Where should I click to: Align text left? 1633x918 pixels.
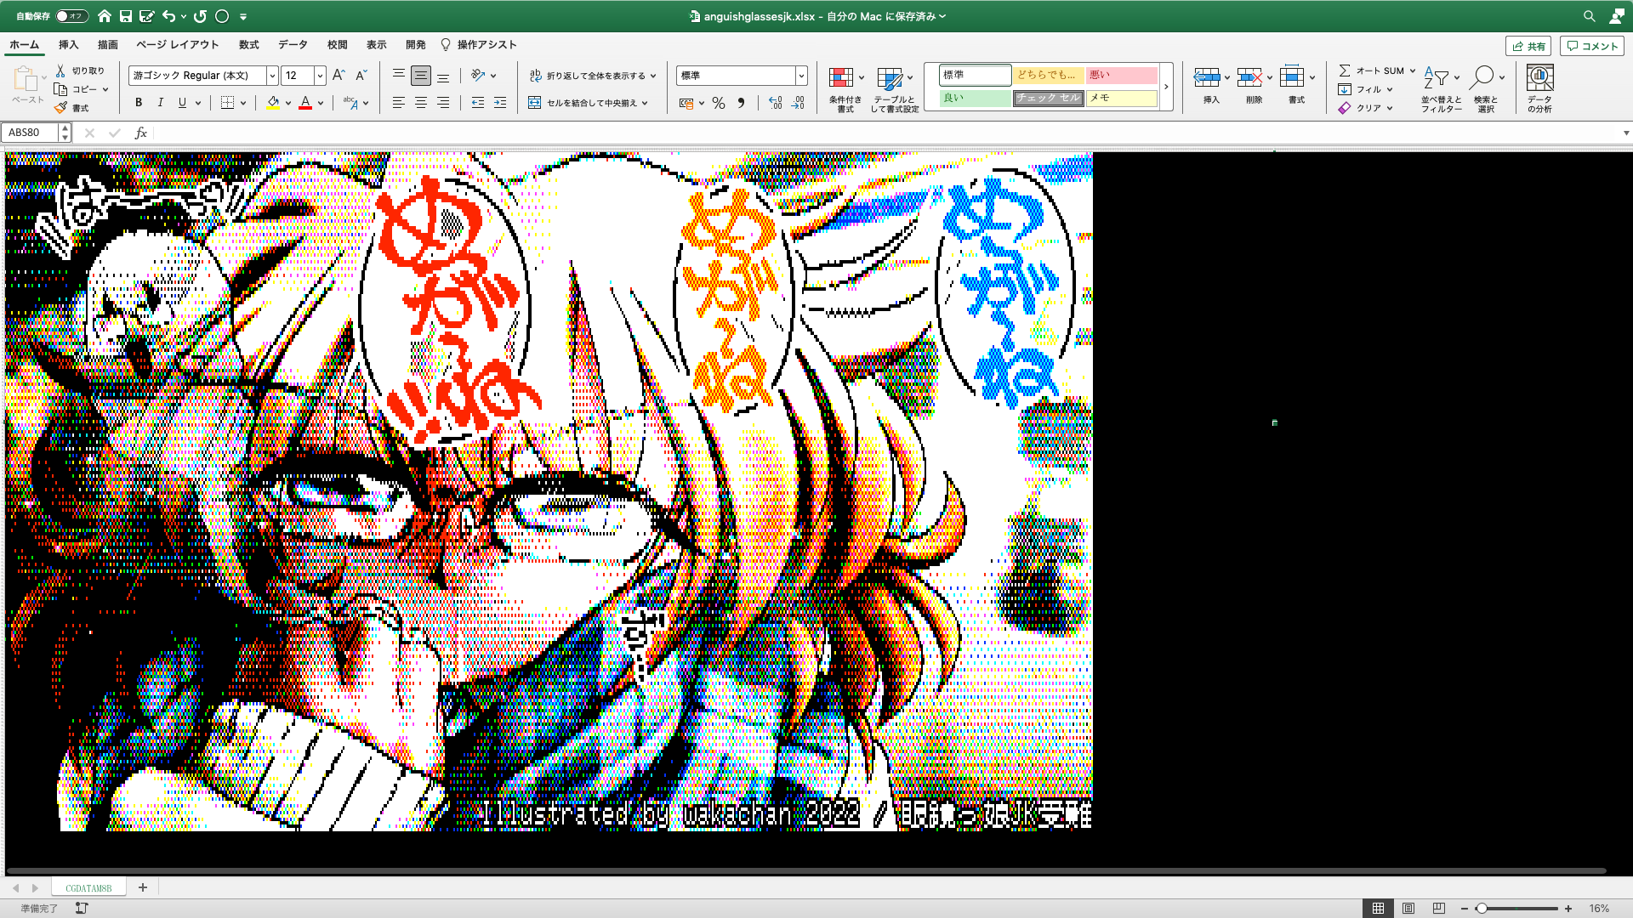tap(398, 103)
